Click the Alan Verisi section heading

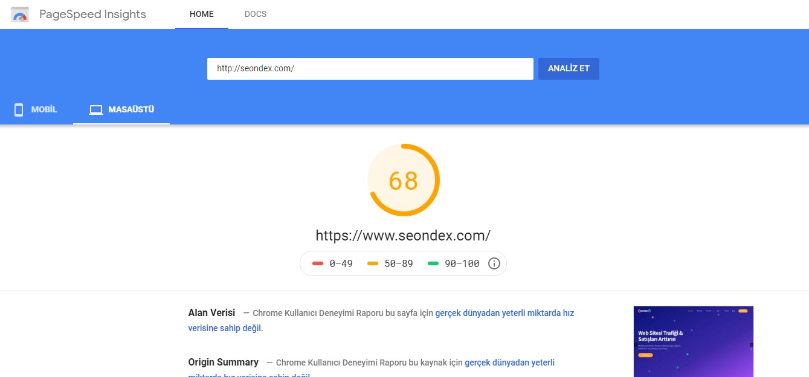211,312
